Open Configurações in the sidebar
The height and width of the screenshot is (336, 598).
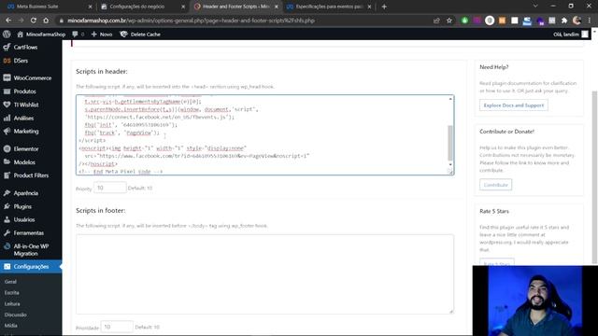click(x=31, y=266)
